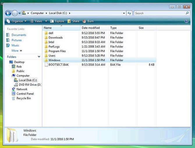Screen dimensions: 195x148
Task: Go back with the Back arrow button
Action: pyautogui.click(x=8, y=13)
